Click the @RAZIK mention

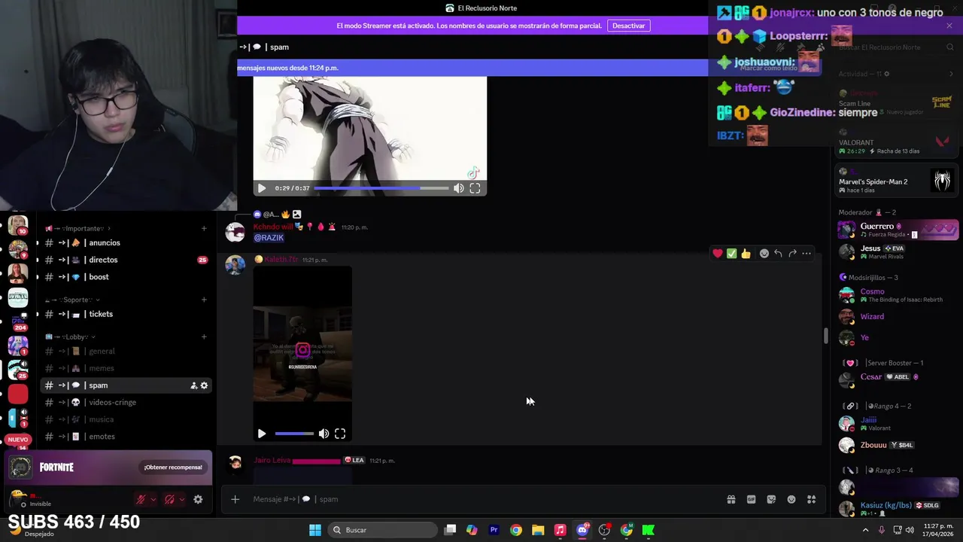pyautogui.click(x=269, y=238)
